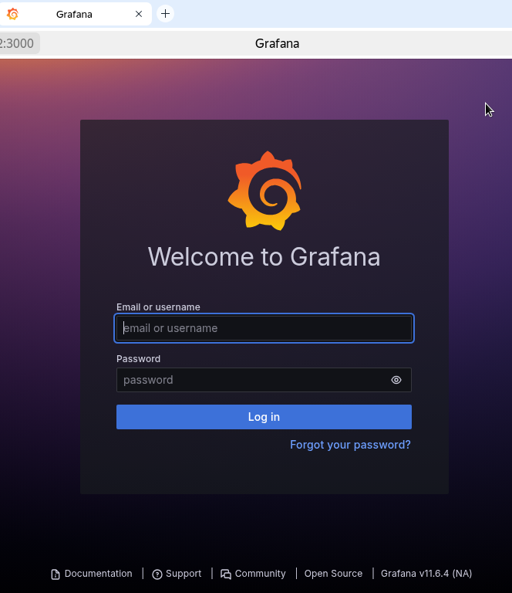Select the Grafana browser tab

click(x=76, y=14)
